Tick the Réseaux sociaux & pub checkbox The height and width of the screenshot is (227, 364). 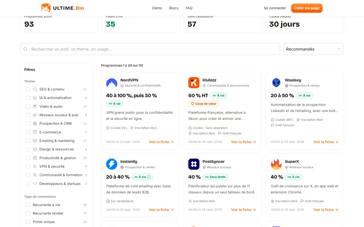point(28,115)
